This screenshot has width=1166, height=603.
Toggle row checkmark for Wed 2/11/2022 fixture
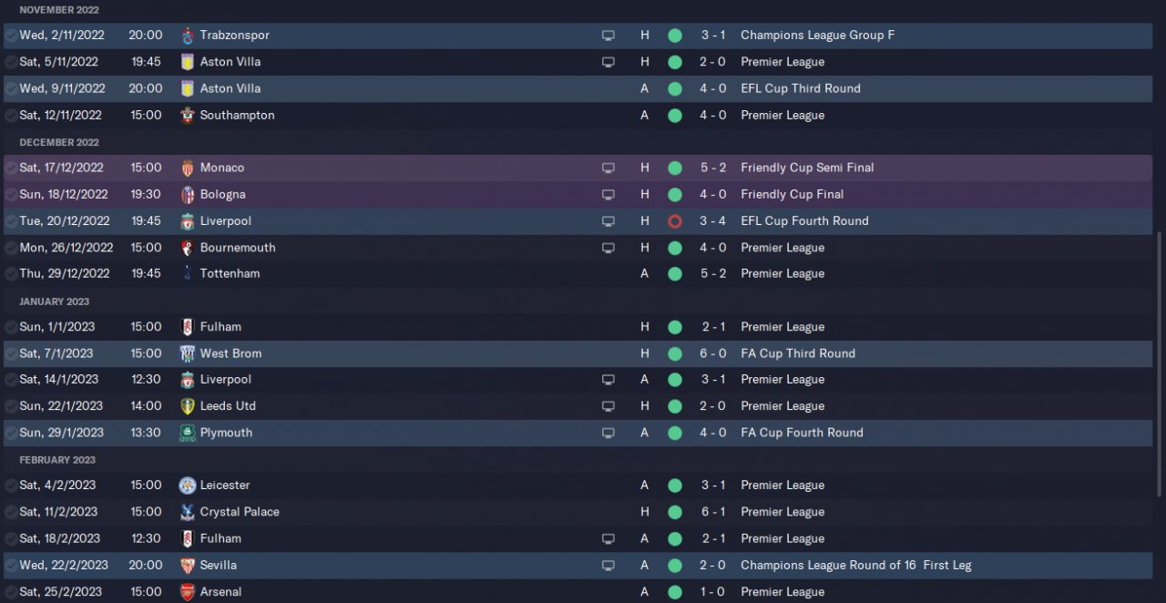coord(10,36)
